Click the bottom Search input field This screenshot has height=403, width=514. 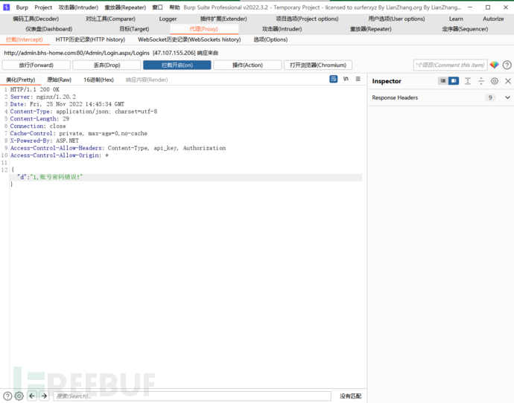click(192, 396)
